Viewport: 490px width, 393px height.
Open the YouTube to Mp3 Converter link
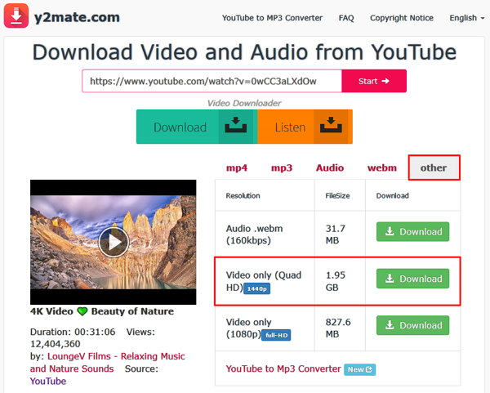pos(283,368)
